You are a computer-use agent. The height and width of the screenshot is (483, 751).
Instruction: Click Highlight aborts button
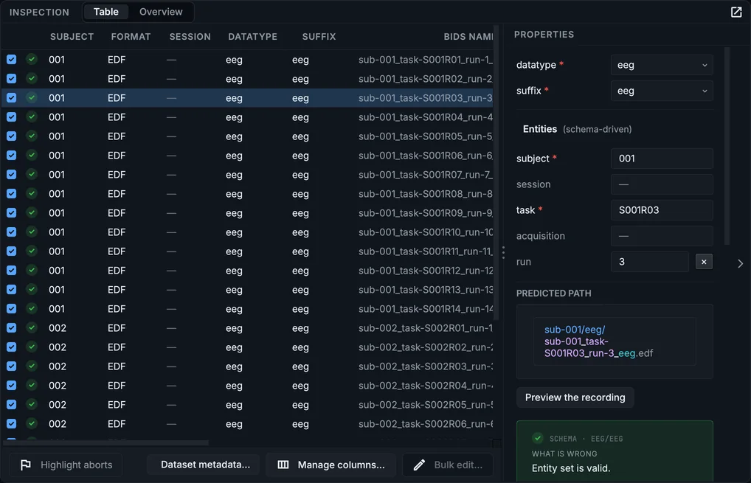click(66, 465)
